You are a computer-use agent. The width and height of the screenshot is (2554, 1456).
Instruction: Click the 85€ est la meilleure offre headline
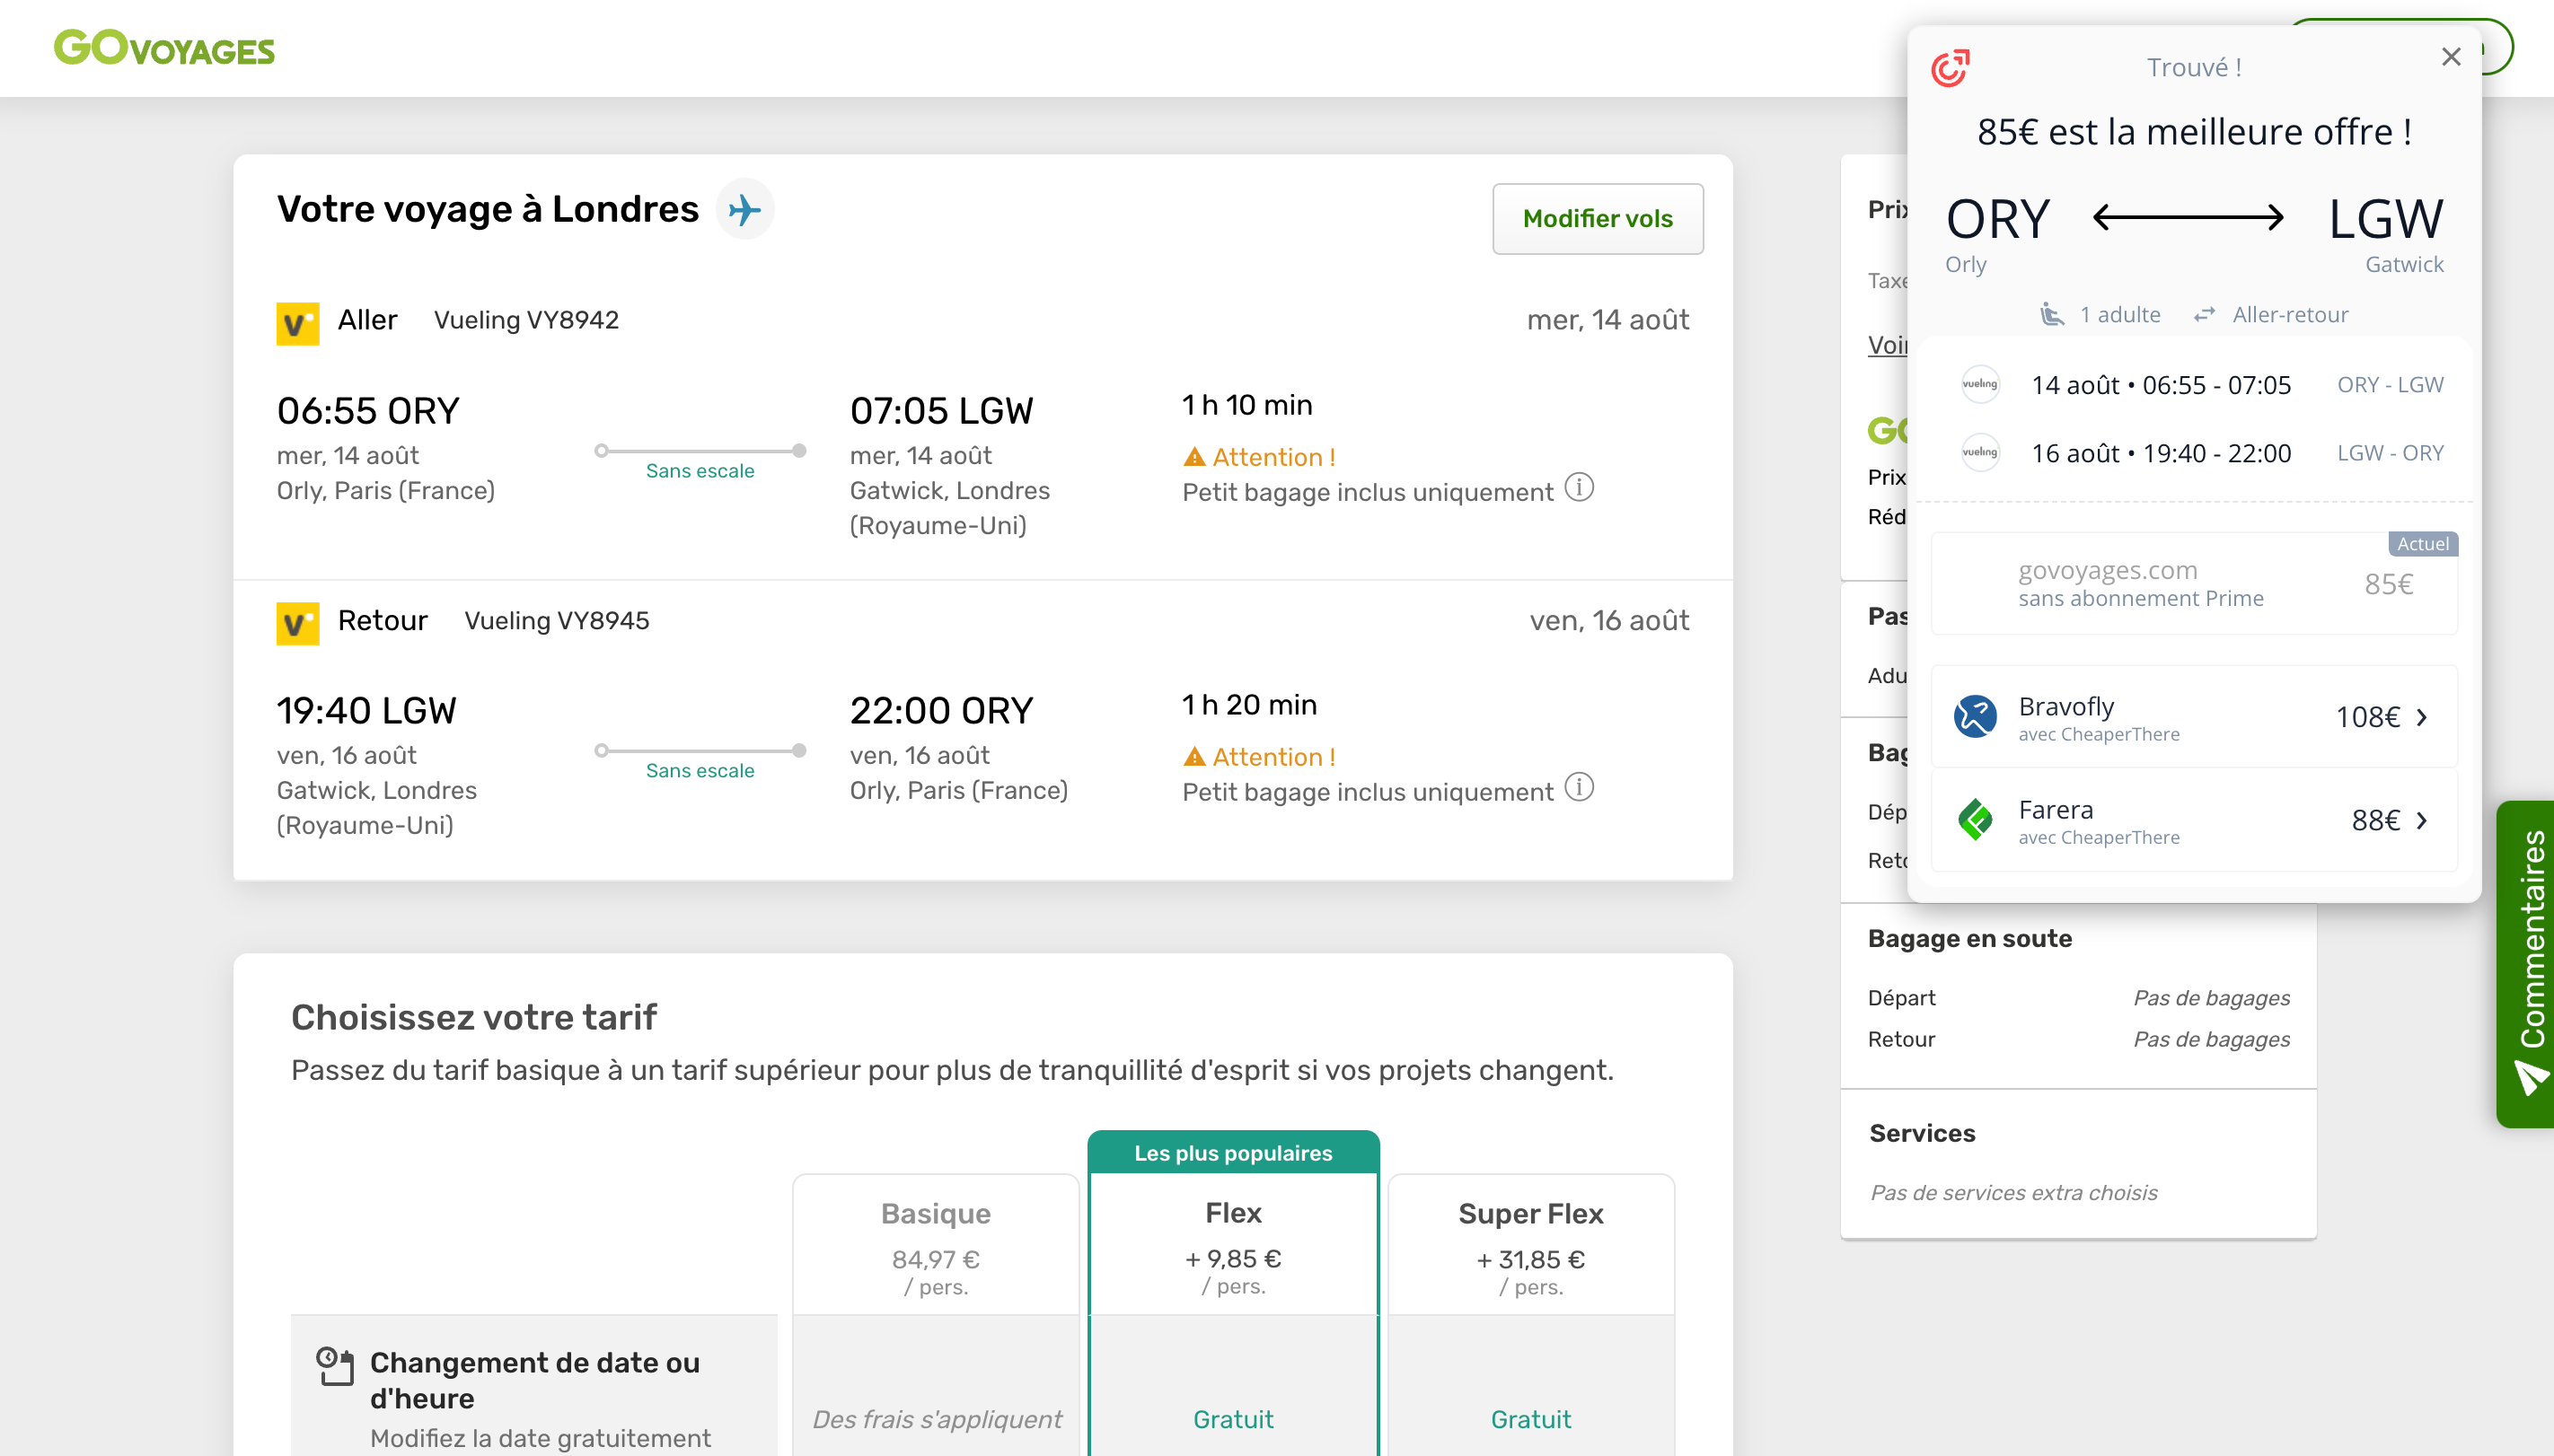(2194, 131)
